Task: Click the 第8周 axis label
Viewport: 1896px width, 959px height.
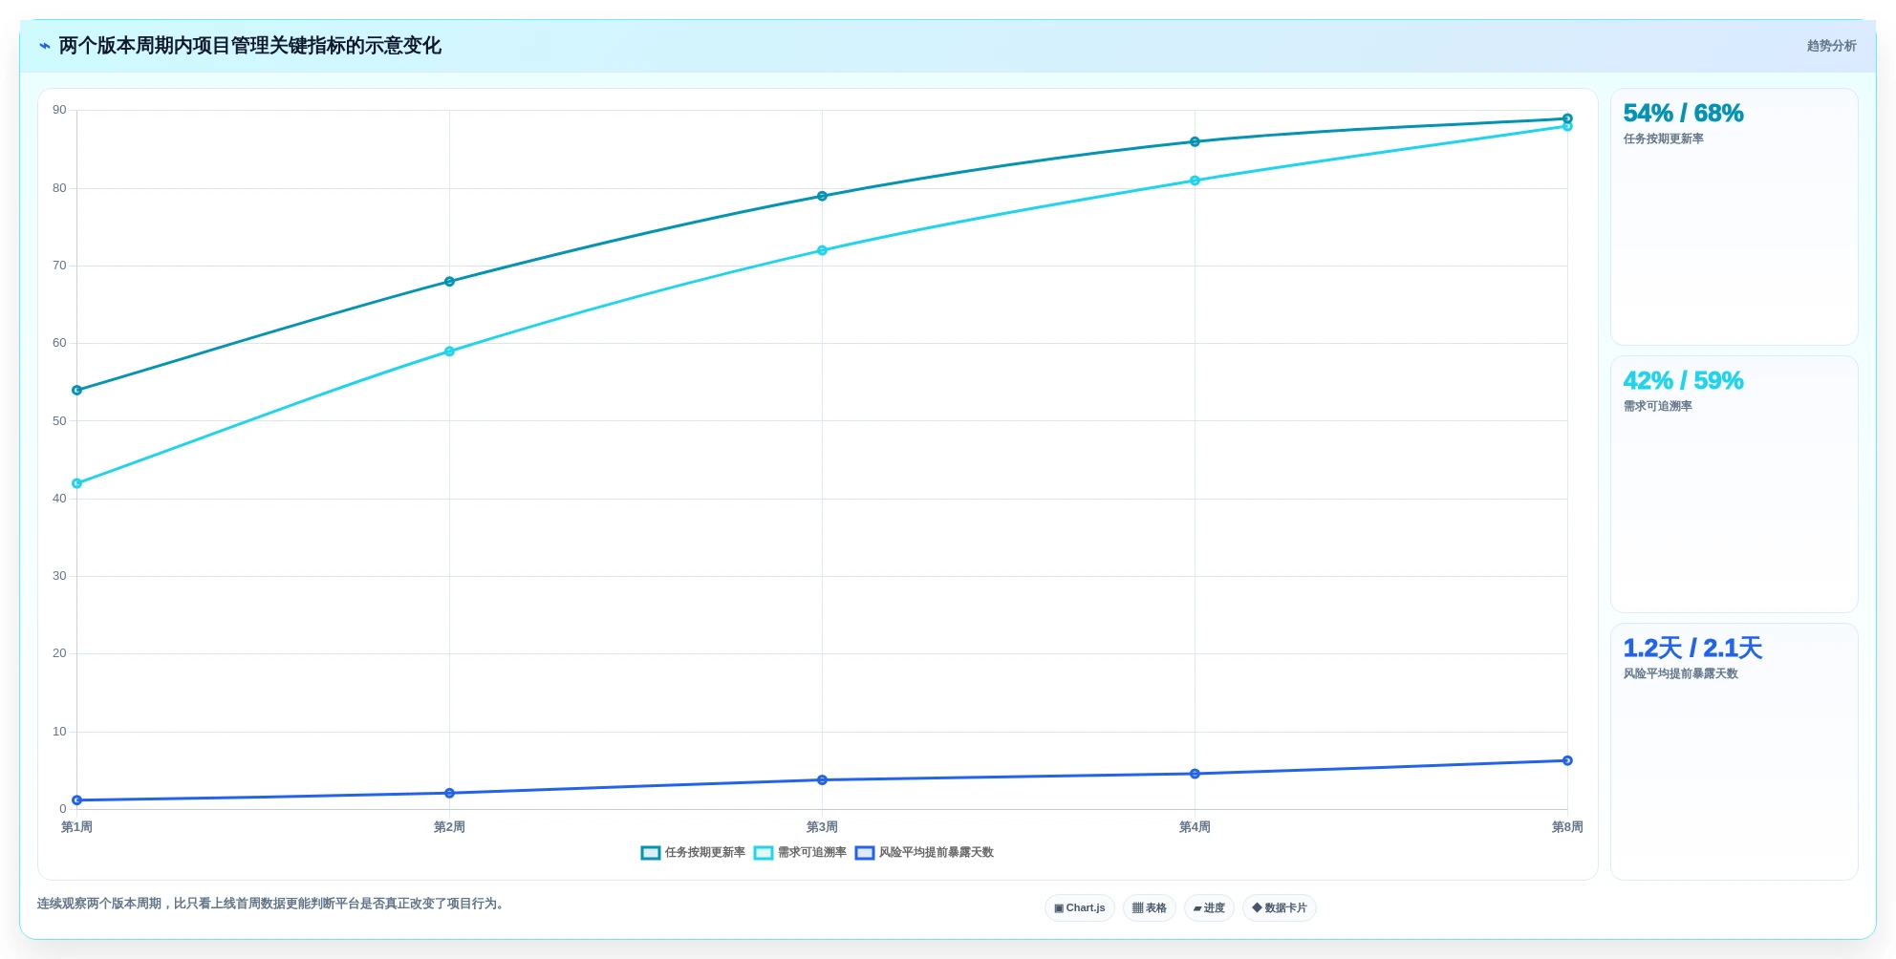Action: (x=1567, y=827)
